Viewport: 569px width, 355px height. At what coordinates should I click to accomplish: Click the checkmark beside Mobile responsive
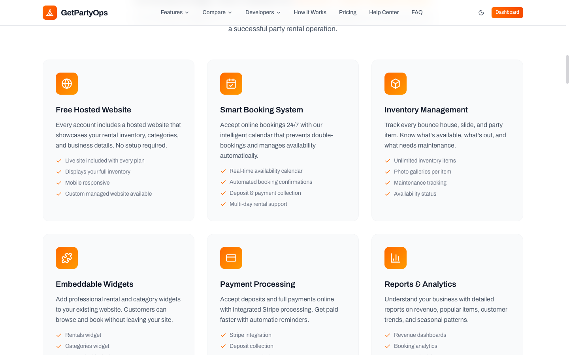click(x=59, y=183)
